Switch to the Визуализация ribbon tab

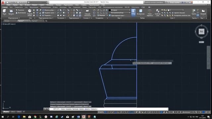click(34, 7)
